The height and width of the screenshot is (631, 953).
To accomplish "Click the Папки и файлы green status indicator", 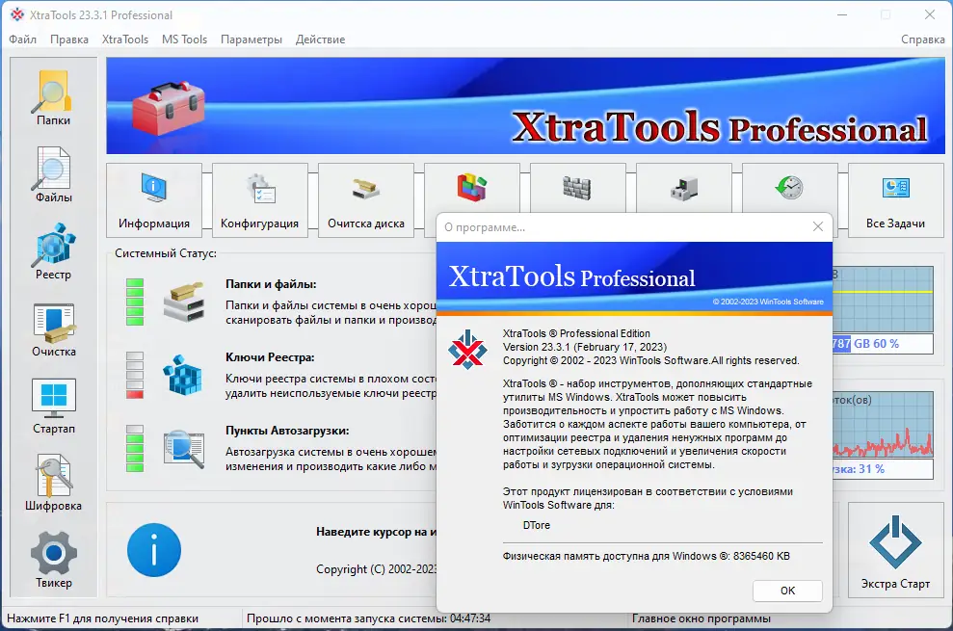I will [135, 302].
